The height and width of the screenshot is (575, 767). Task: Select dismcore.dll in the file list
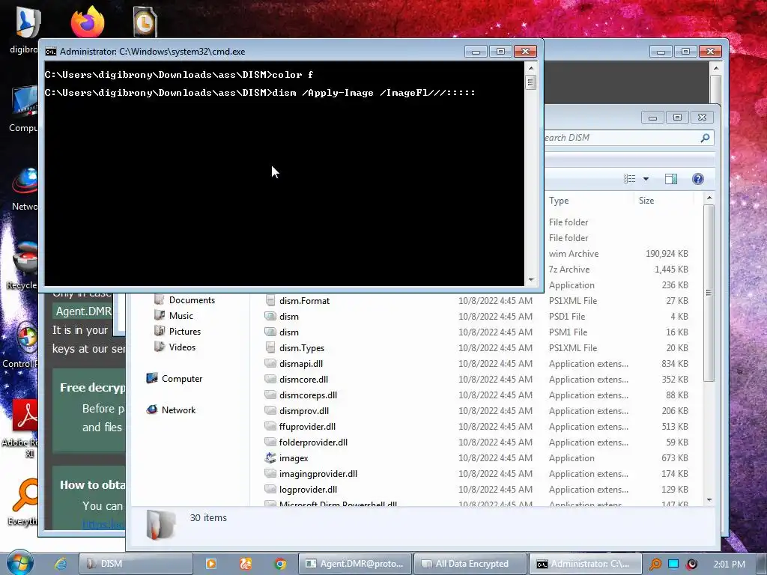(303, 379)
